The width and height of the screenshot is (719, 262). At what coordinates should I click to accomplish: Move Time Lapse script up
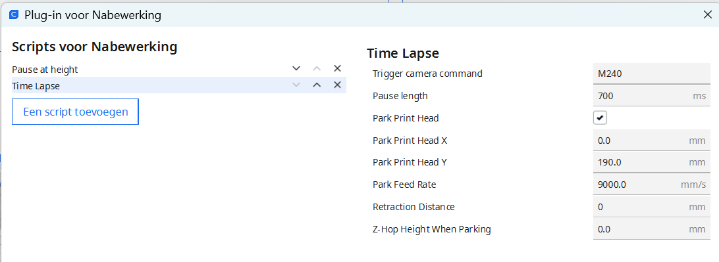point(317,85)
